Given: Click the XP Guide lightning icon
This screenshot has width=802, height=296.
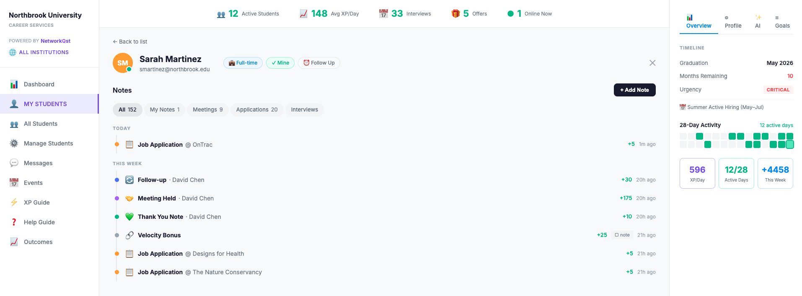Looking at the screenshot, I should (x=14, y=203).
